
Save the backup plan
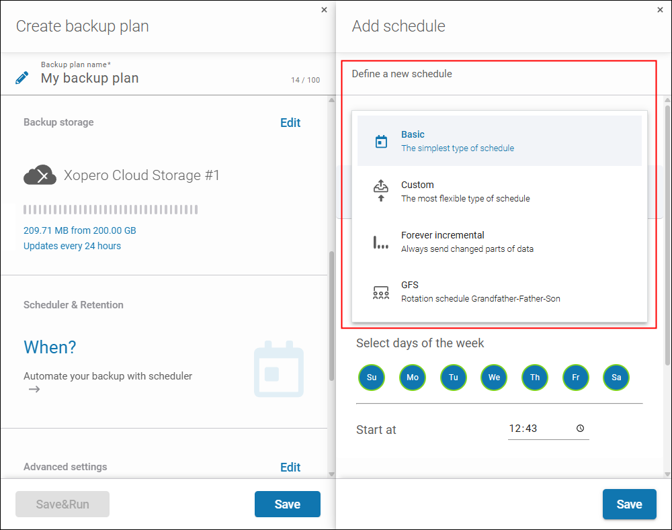(x=288, y=504)
